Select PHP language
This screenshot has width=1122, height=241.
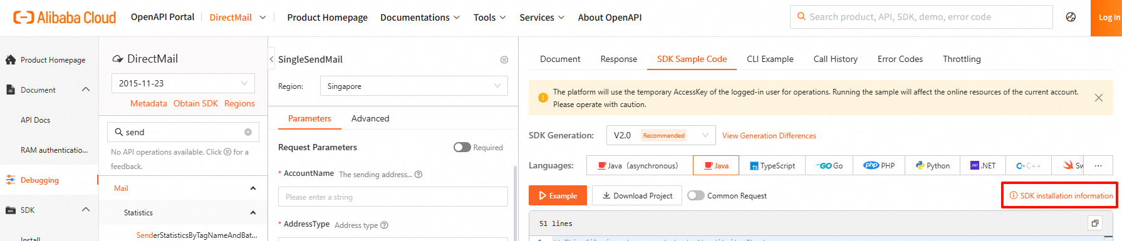[x=879, y=166]
